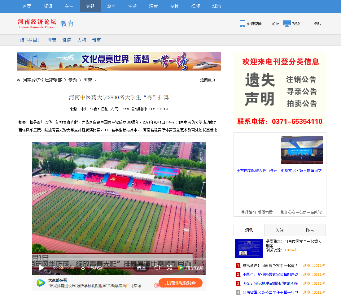Play the video with the play button
The image size is (341, 298).
pyautogui.click(x=42, y=268)
